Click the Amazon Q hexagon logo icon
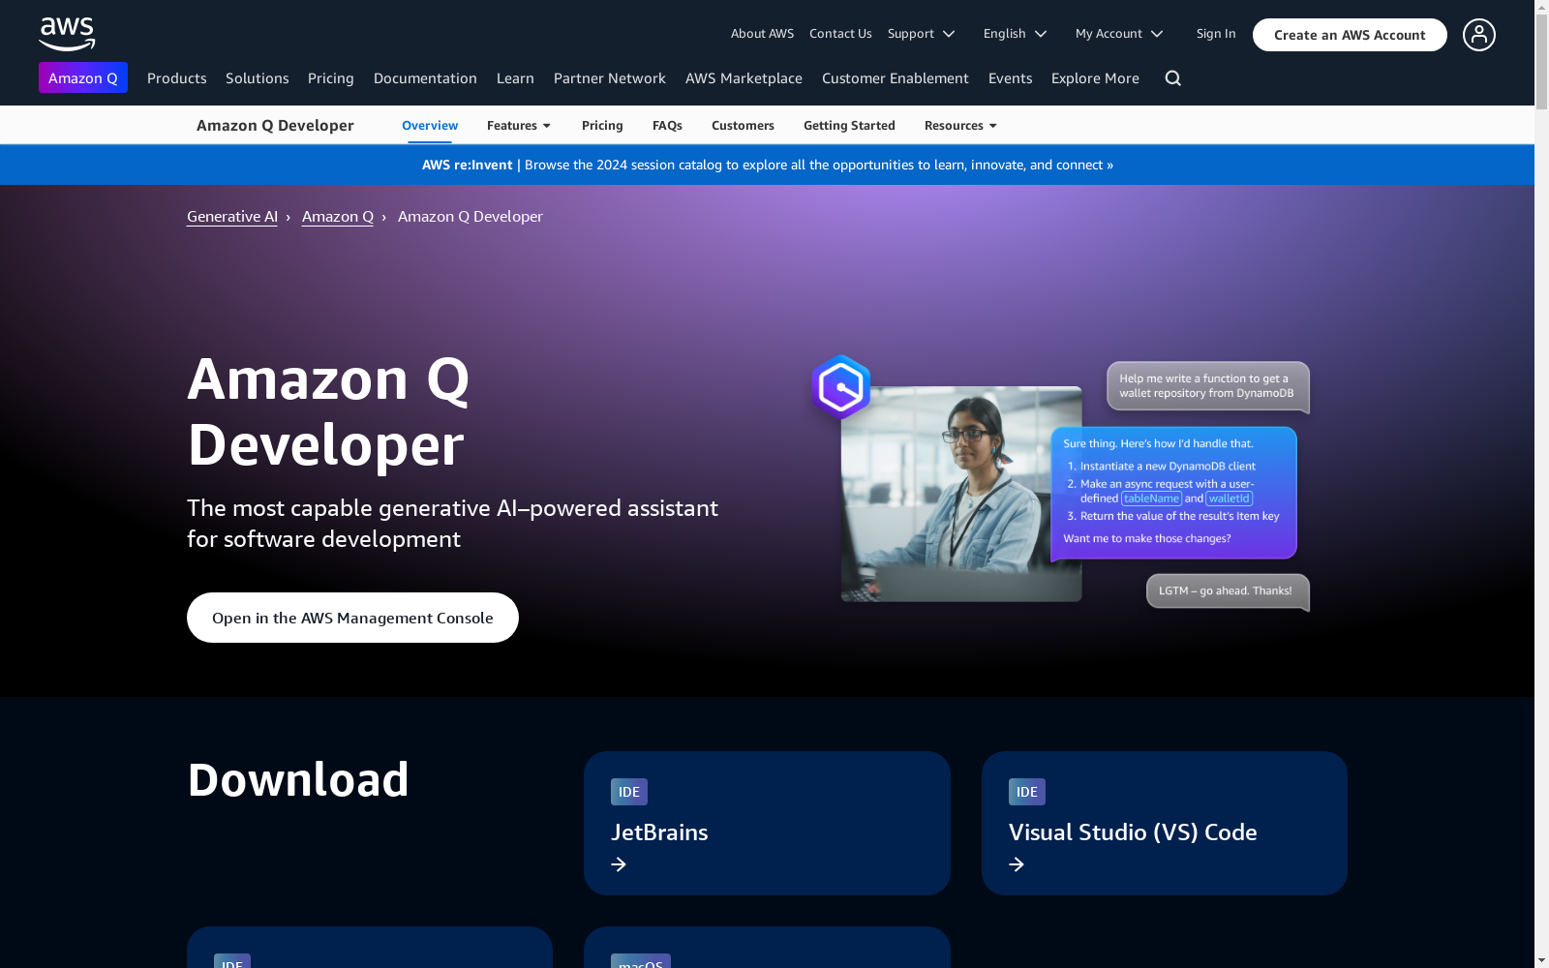This screenshot has width=1549, height=968. (x=840, y=386)
